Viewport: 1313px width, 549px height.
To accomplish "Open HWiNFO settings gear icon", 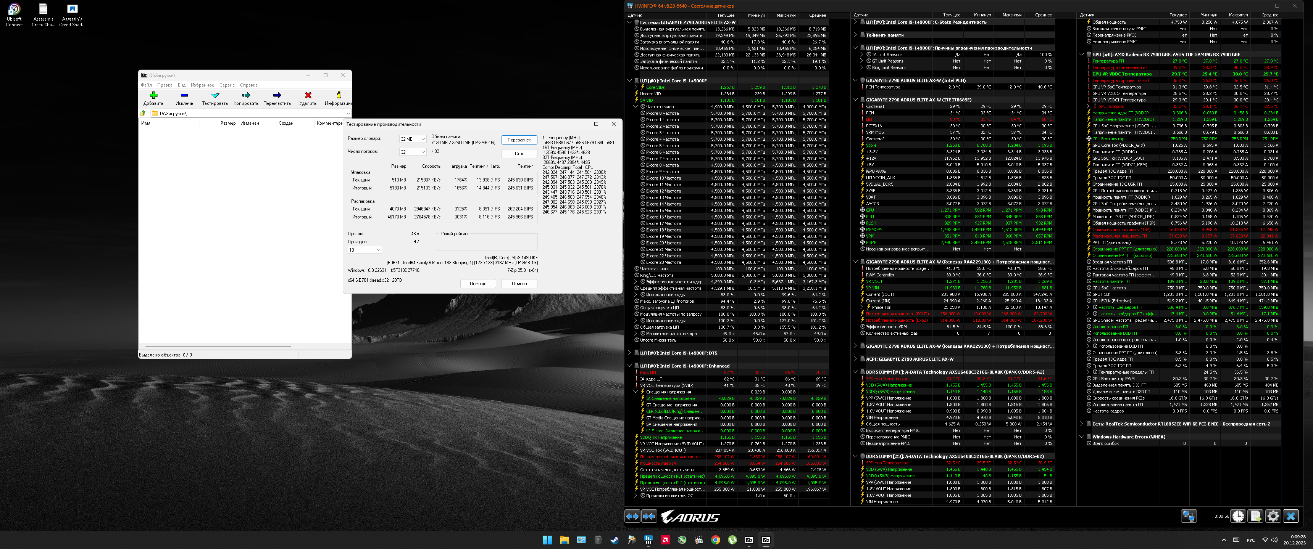I will 1273,516.
